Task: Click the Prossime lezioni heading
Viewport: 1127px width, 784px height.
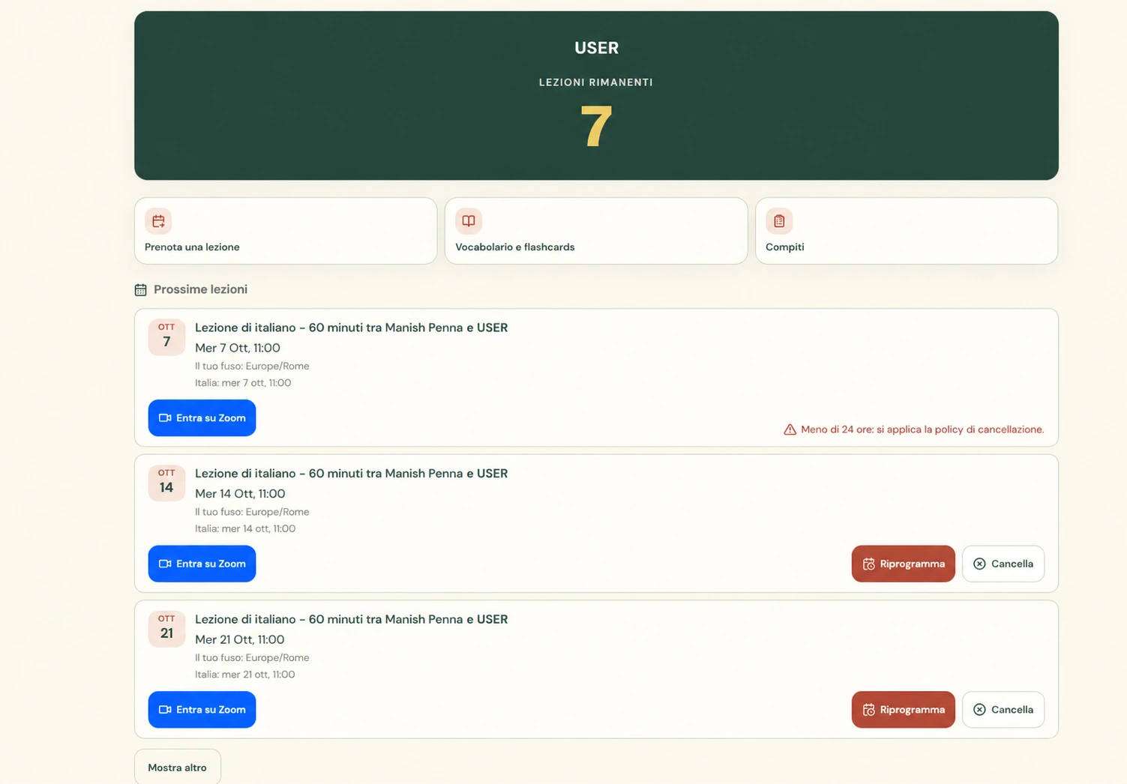Action: [x=200, y=289]
